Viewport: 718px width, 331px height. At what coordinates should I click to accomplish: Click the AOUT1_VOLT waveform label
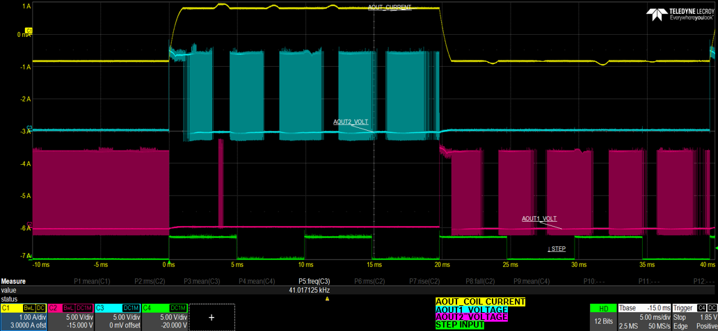click(539, 219)
